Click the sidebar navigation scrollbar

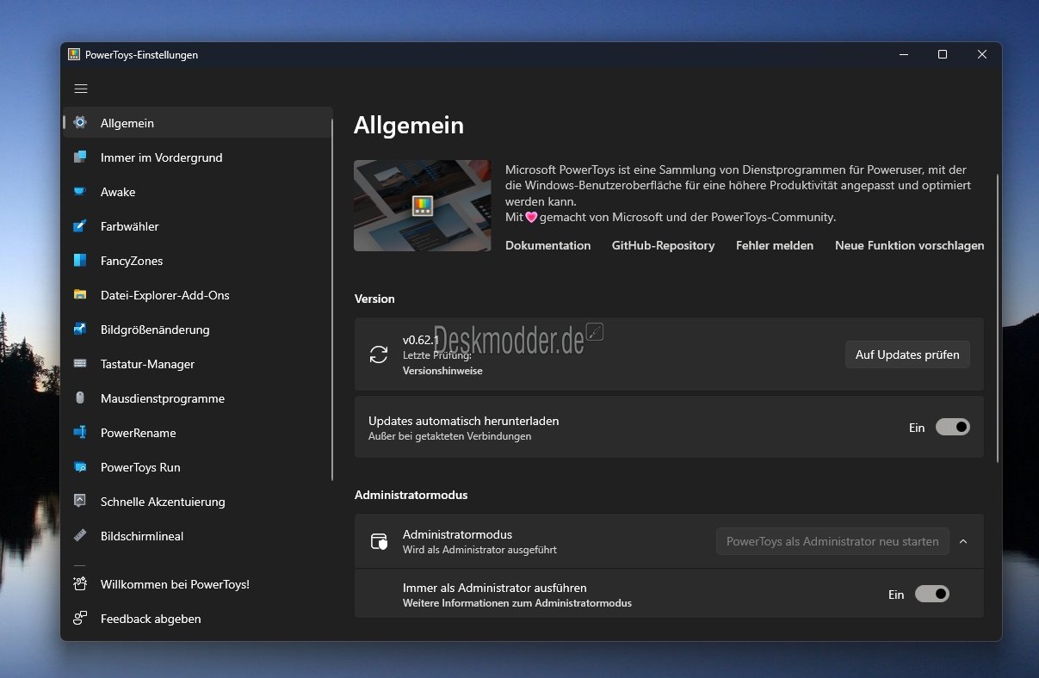[x=332, y=299]
